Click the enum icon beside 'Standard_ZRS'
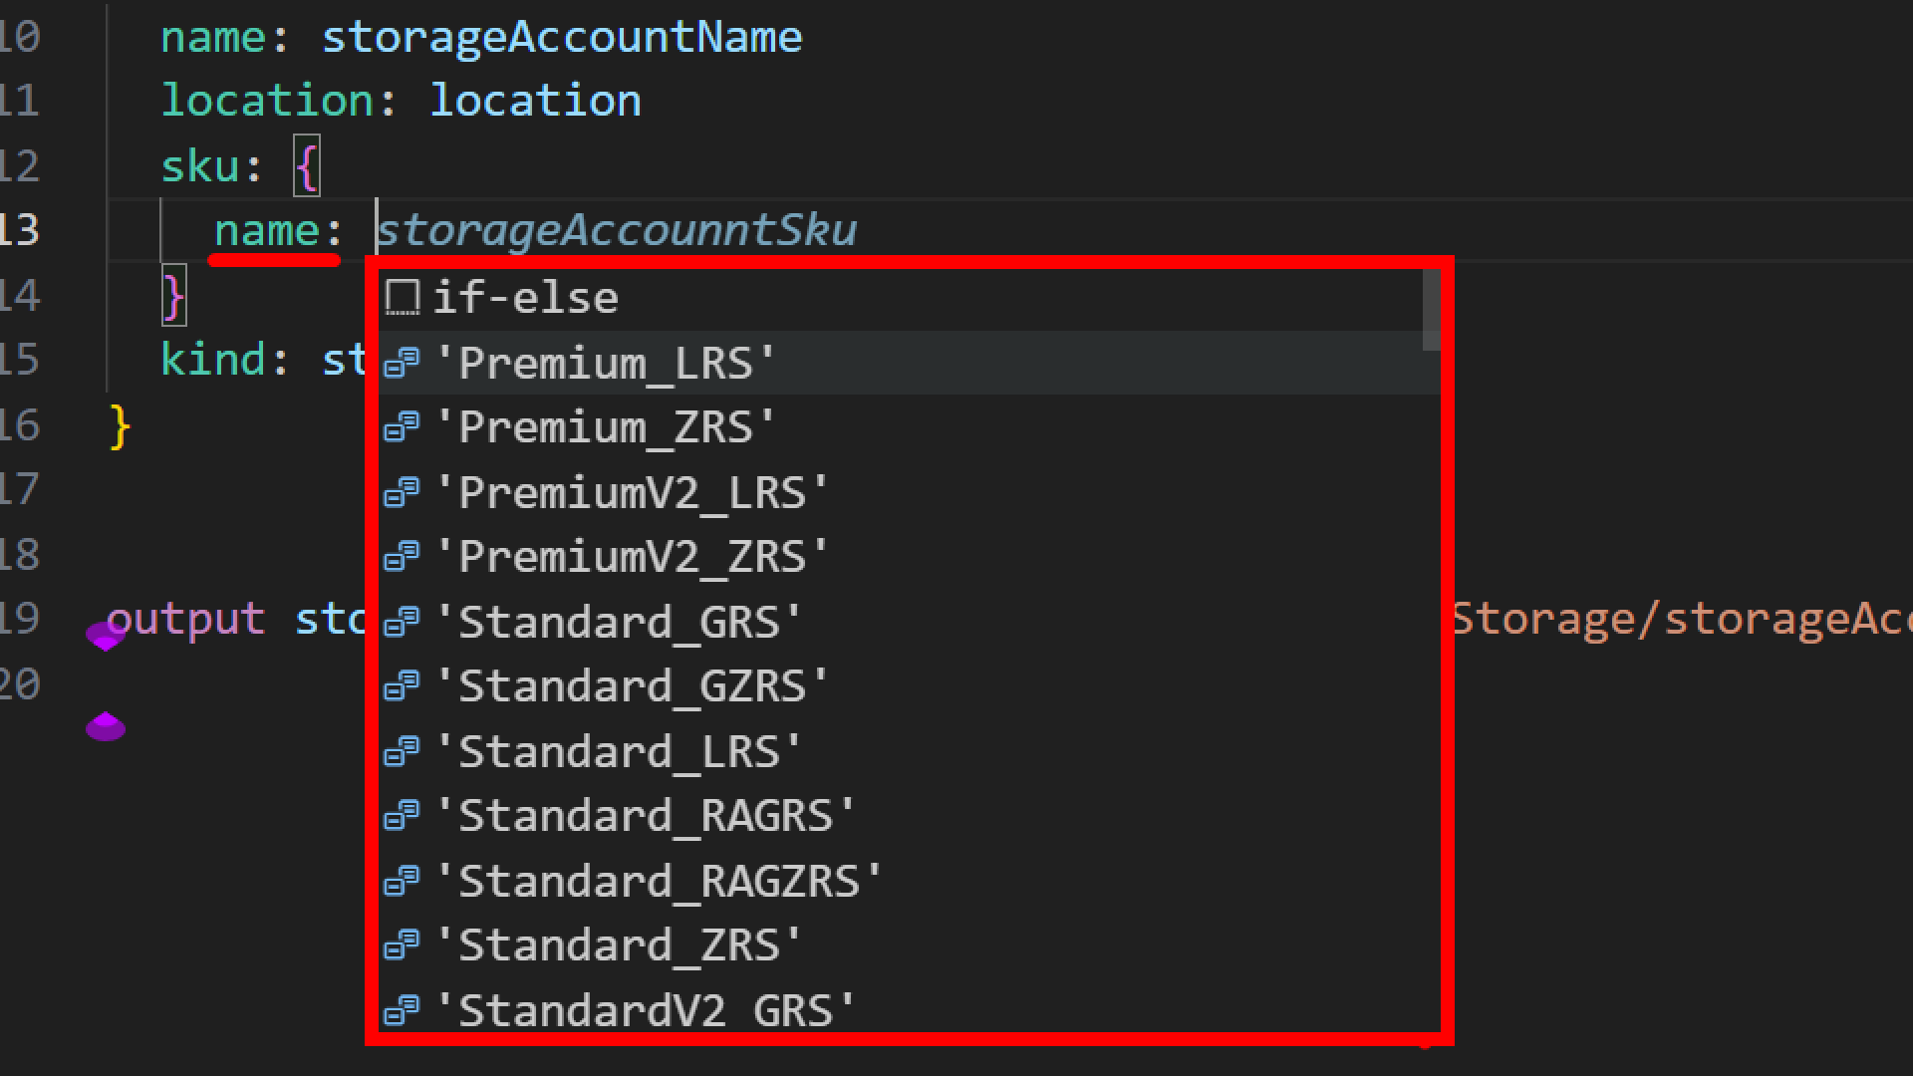 402,944
